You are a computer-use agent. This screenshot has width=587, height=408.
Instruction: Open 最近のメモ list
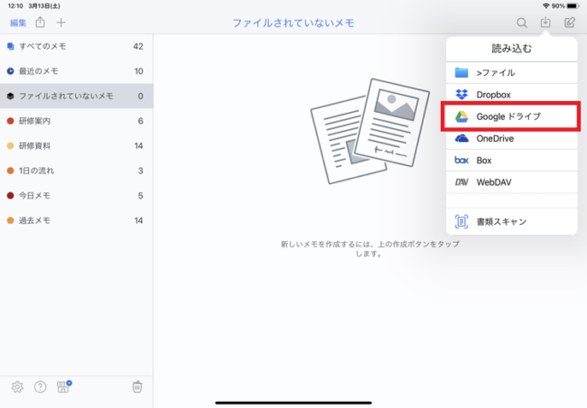tap(76, 70)
